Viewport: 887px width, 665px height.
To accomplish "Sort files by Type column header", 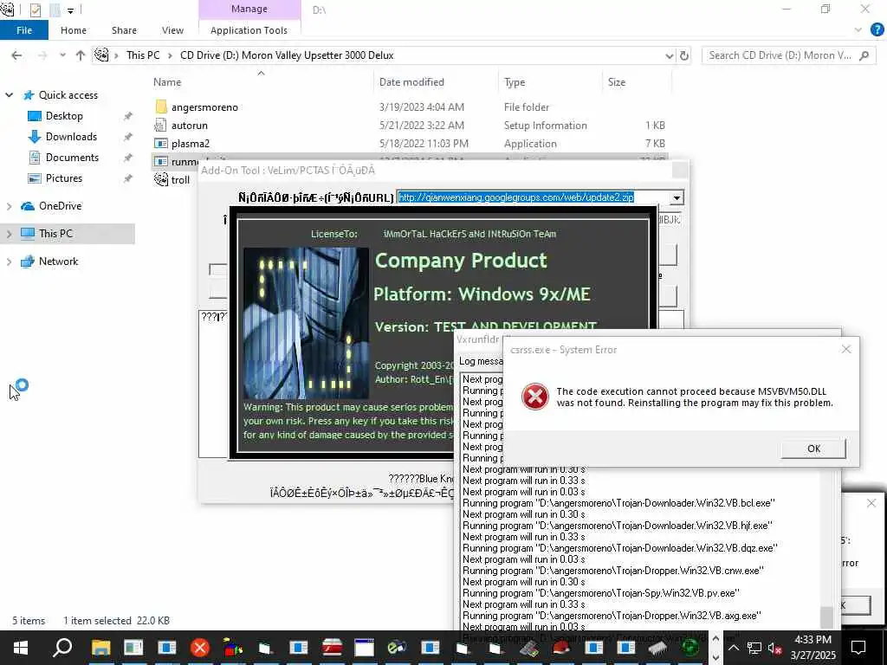I will coord(515,82).
